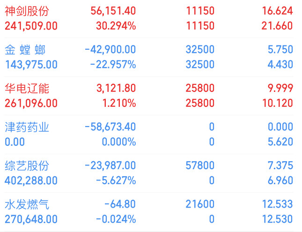Image resolution: width=302 pixels, height=232 pixels.
Task: Select the 3,121.80 profit amount
Action: 116,89
